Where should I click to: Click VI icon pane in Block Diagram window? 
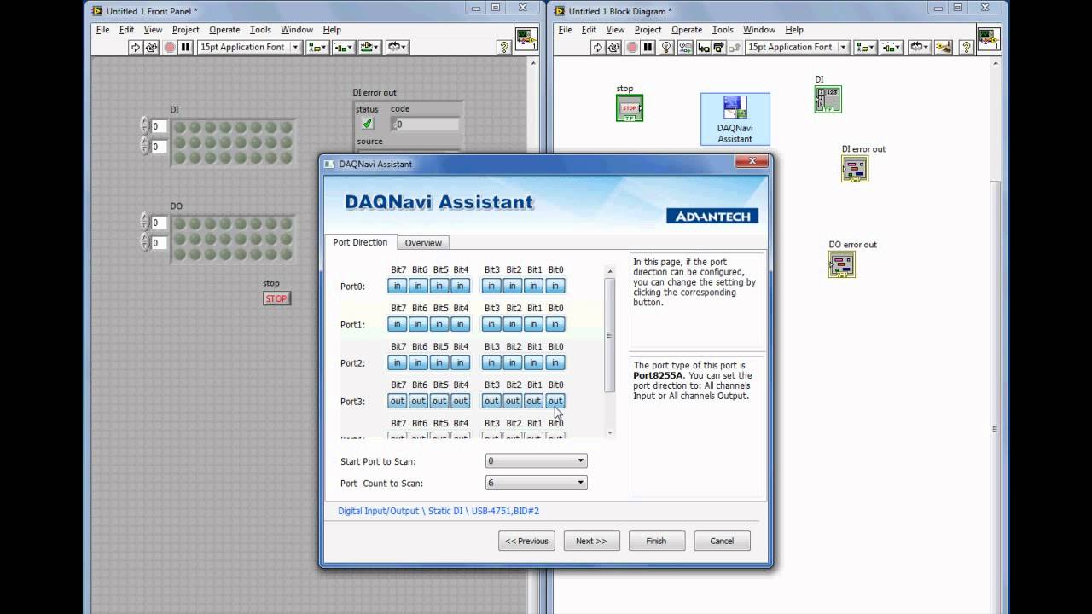pyautogui.click(x=988, y=38)
